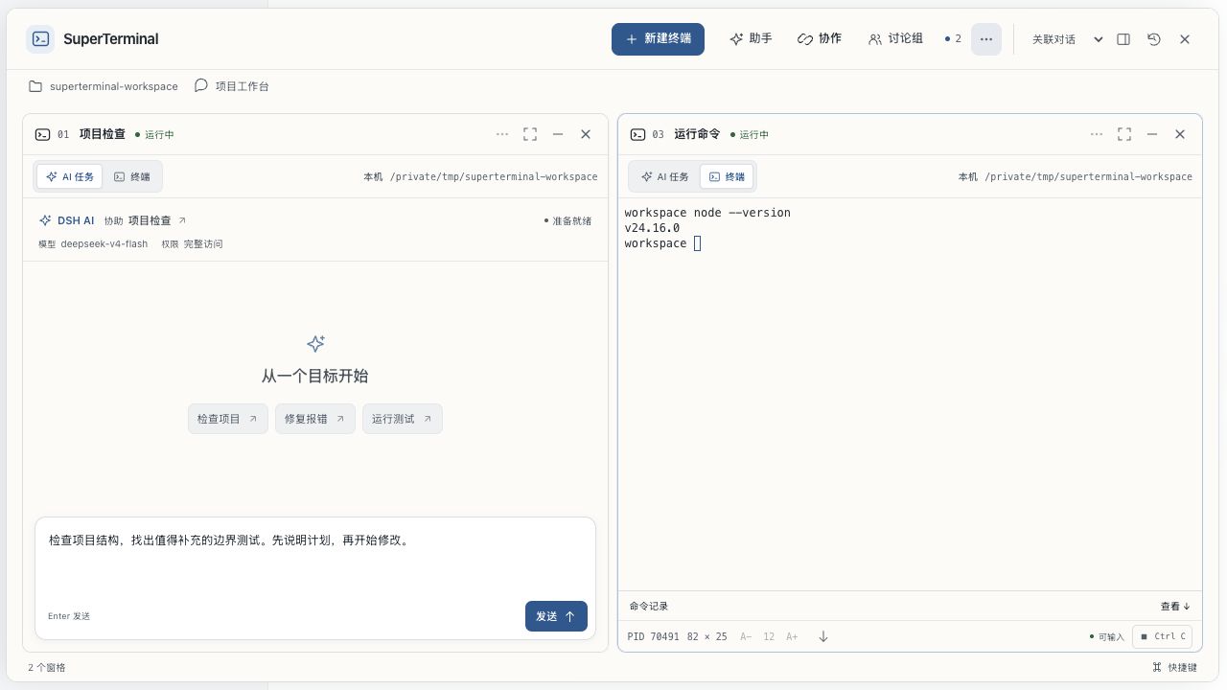Screen dimensions: 1227x690
Task: Click the font size value 12
Action: 769,636
